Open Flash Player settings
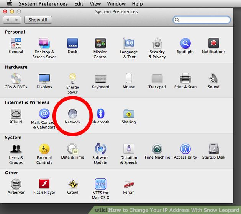241x214 pixels. pyautogui.click(x=44, y=187)
